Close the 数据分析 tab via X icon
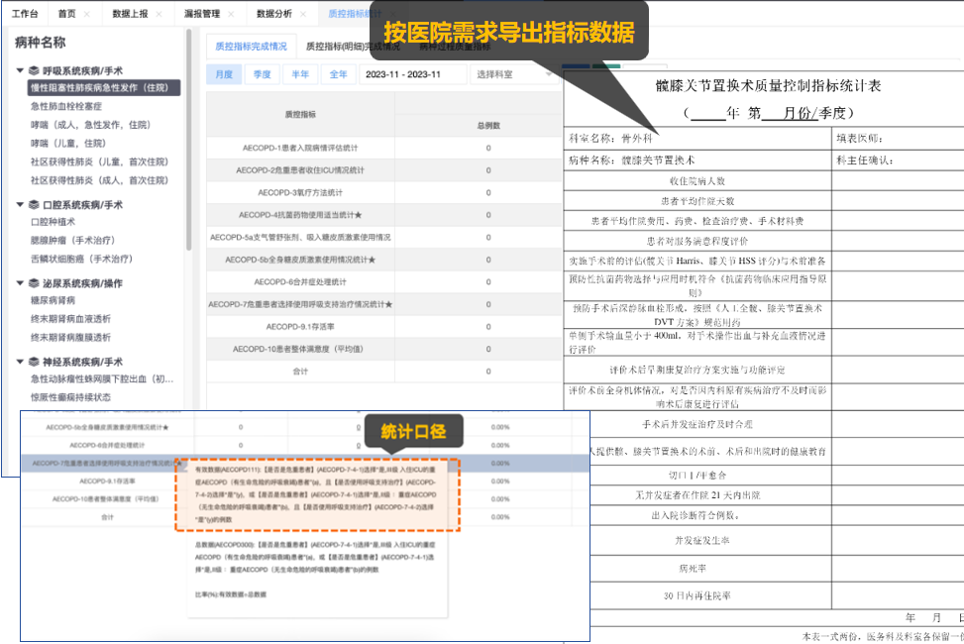964x644 pixels. (302, 14)
